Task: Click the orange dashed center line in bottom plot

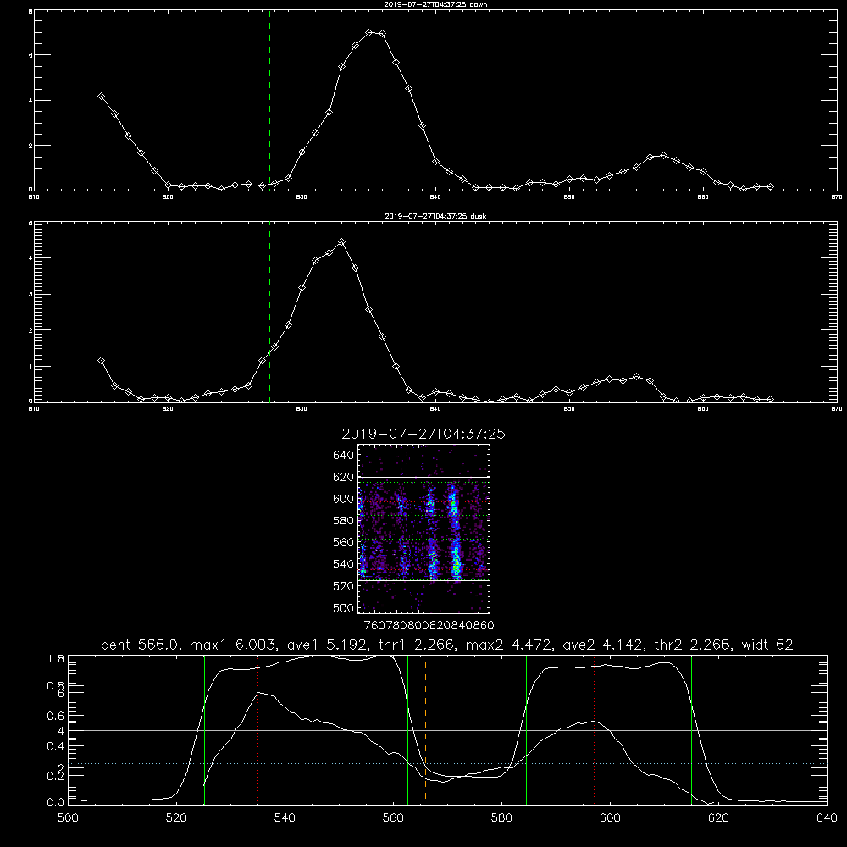Action: (426, 729)
